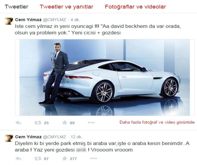
Task: Open more options on first tweet
Action: point(91,122)
